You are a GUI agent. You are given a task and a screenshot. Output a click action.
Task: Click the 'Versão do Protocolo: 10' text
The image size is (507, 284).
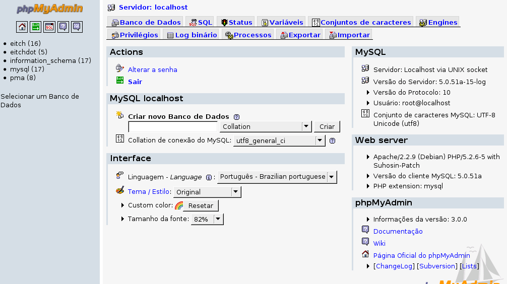point(412,93)
